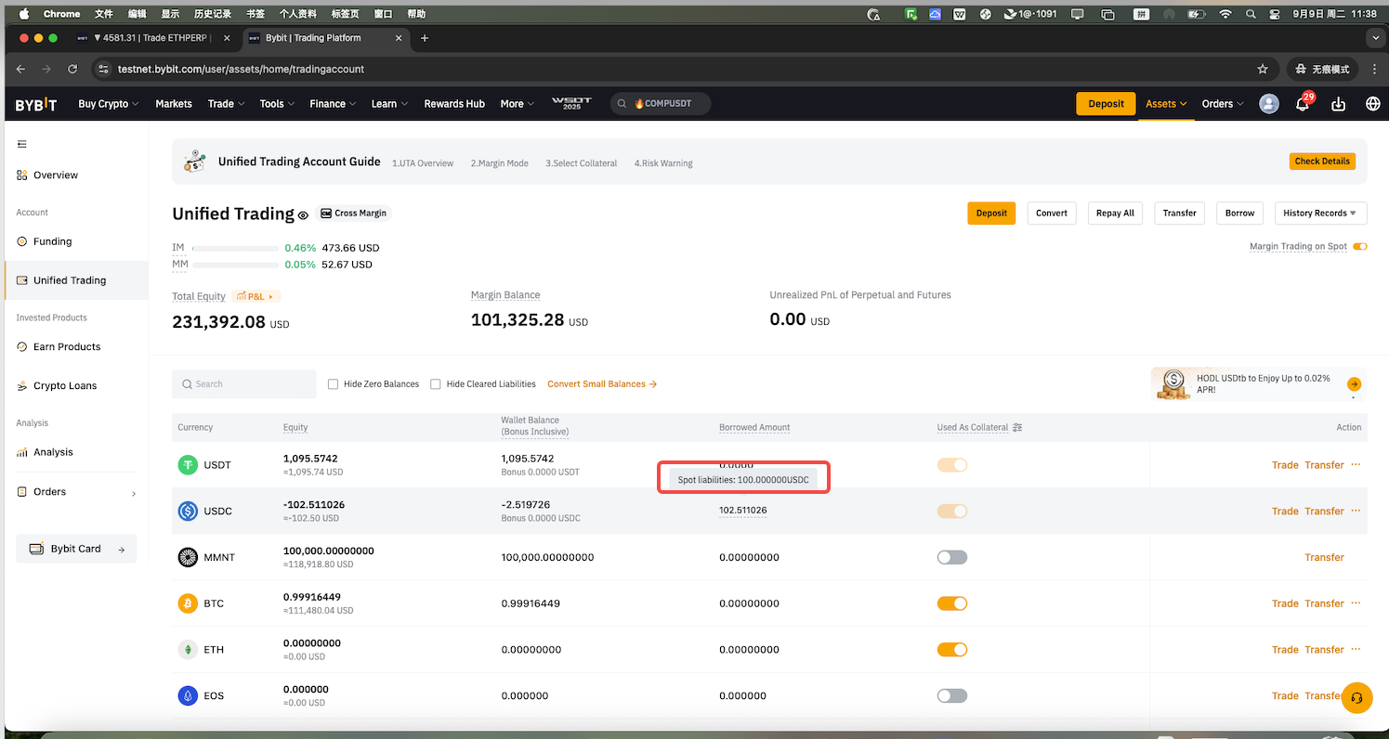
Task: Open the customer support headset icon
Action: click(x=1356, y=698)
